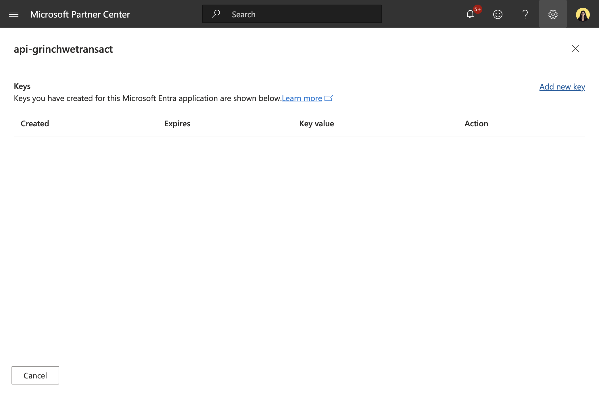Click the api-grinchwetransact heading
The image size is (599, 396).
point(63,49)
